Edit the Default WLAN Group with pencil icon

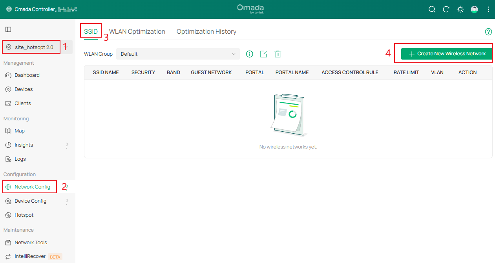(263, 54)
